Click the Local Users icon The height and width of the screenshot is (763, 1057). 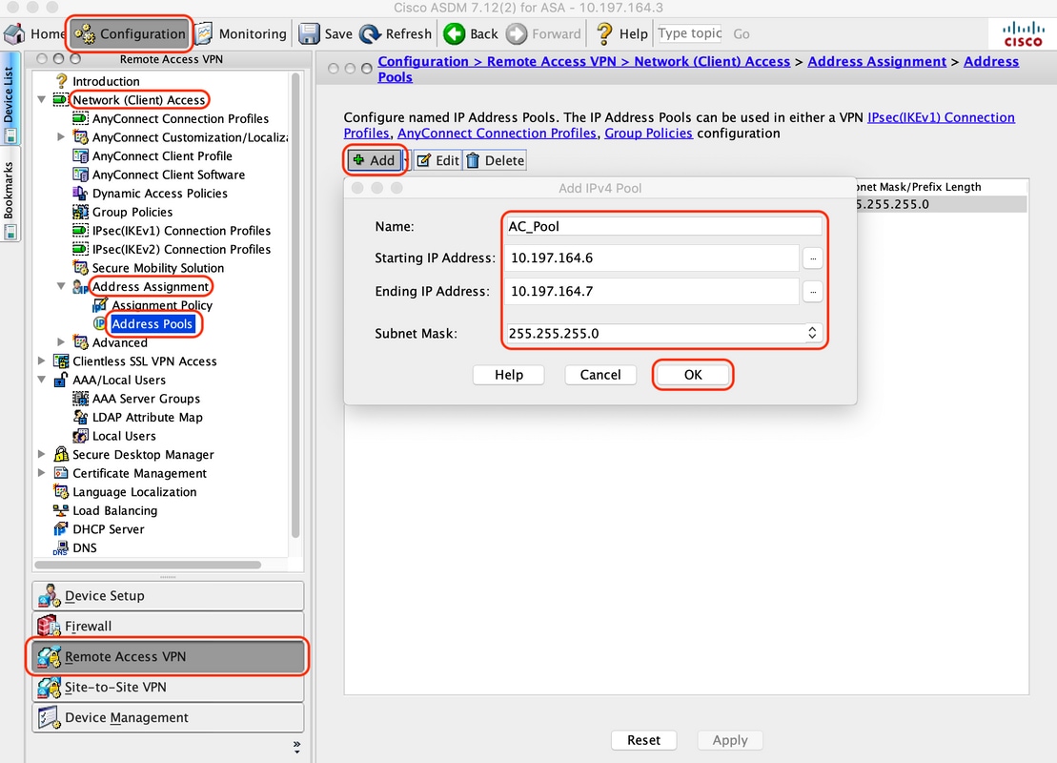click(x=80, y=436)
